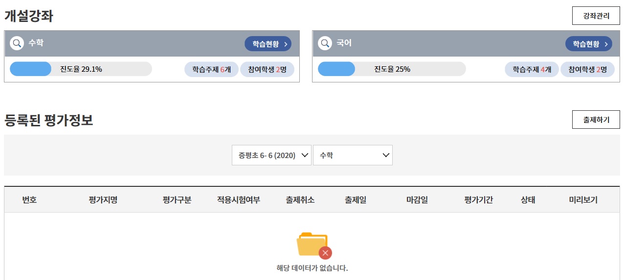625x280 pixels.
Task: Click the 국어 progress bar showing 25%
Action: click(x=392, y=69)
